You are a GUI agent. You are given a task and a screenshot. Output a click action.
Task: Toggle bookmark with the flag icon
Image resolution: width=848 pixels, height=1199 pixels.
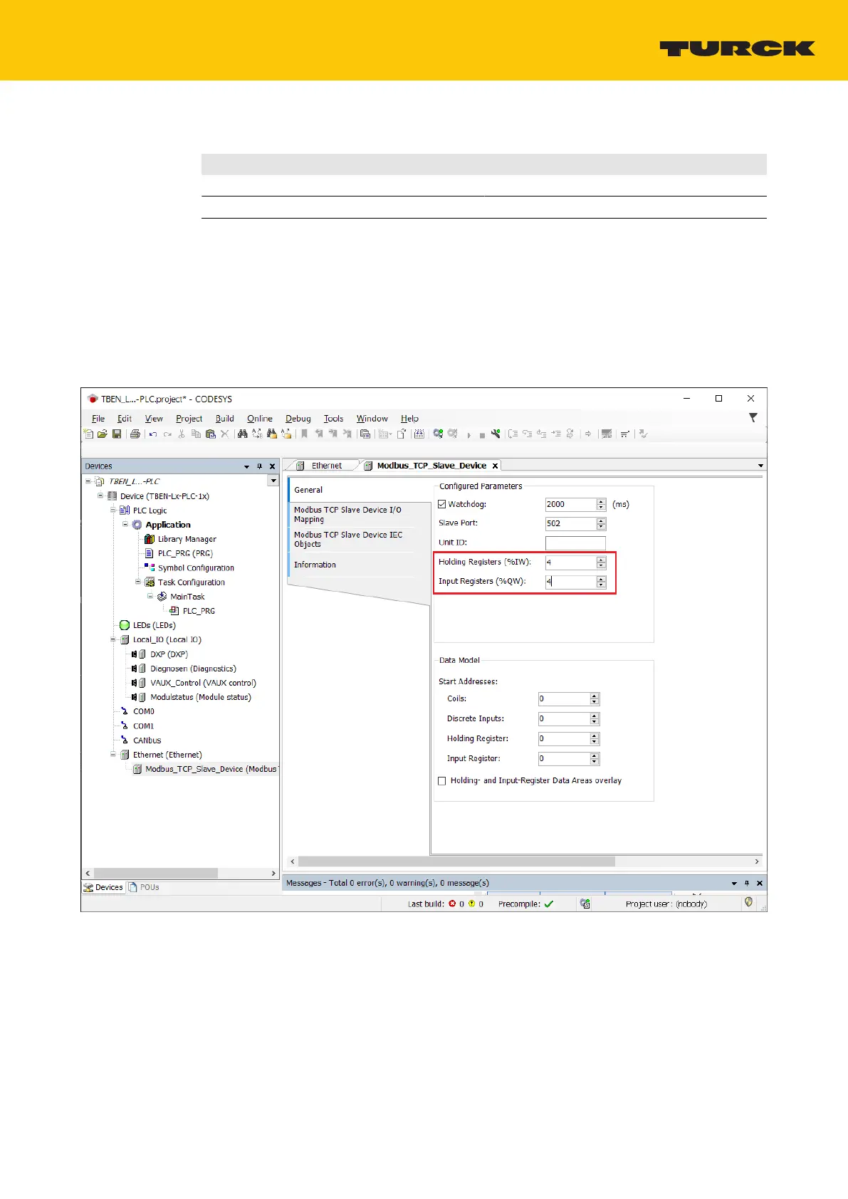pyautogui.click(x=304, y=434)
